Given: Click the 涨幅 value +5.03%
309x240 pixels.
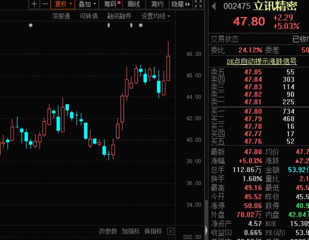Looking at the screenshot, I should click(250, 161).
